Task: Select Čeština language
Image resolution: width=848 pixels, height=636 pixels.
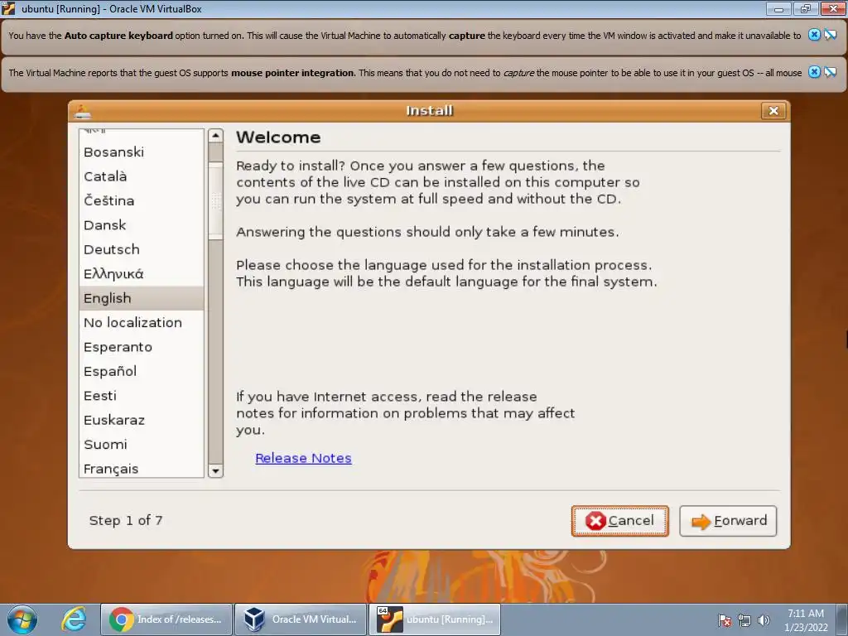Action: 141,200
